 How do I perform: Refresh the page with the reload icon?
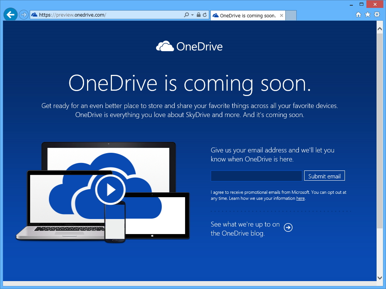(204, 15)
